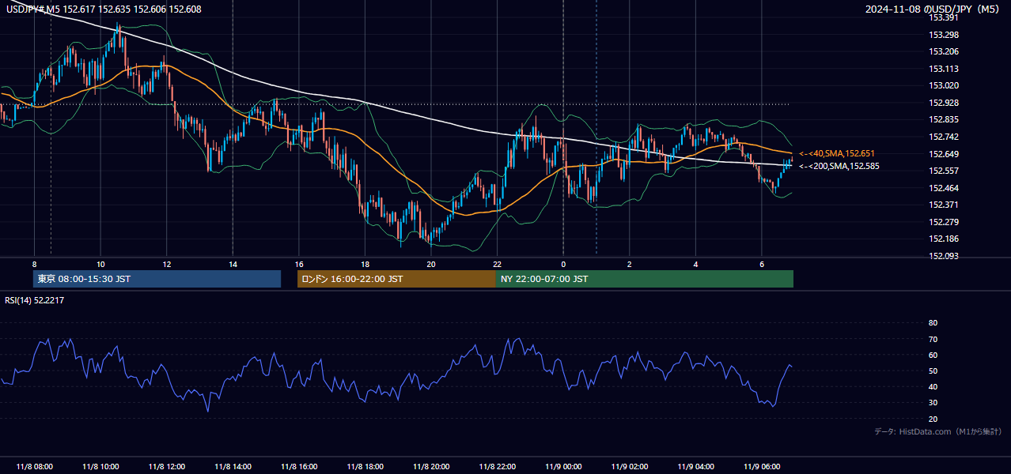Select the NY 22:00-07:00 JST session bar
This screenshot has width=1011, height=474.
(645, 279)
